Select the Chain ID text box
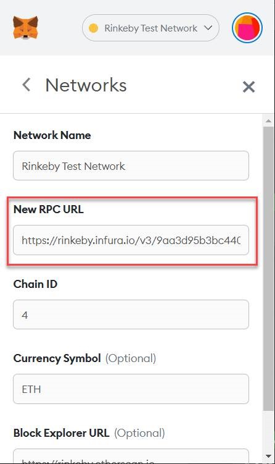 tap(131, 314)
